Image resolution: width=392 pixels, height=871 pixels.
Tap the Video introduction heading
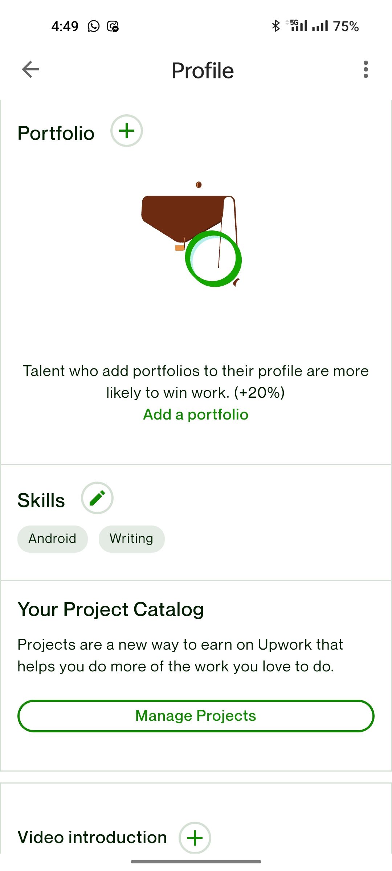[92, 837]
